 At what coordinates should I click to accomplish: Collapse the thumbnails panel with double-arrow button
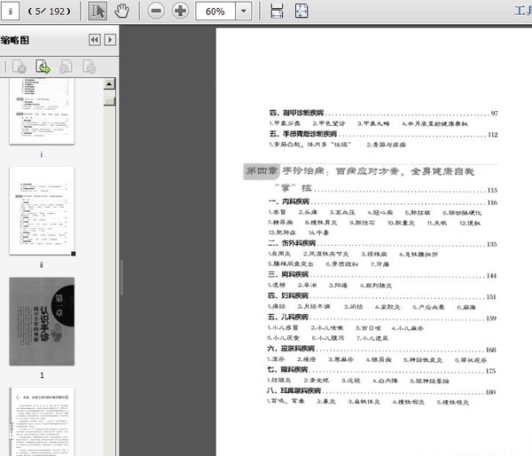point(93,40)
